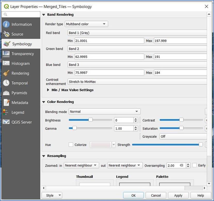Open the Blending mode dropdown
This screenshot has width=214, height=201.
105,111
